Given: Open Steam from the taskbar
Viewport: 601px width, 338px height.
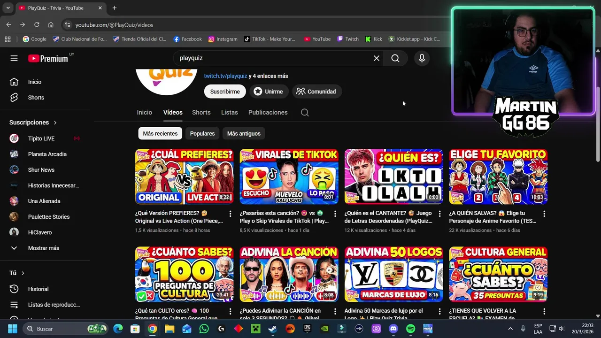Looking at the screenshot, I should [x=272, y=329].
